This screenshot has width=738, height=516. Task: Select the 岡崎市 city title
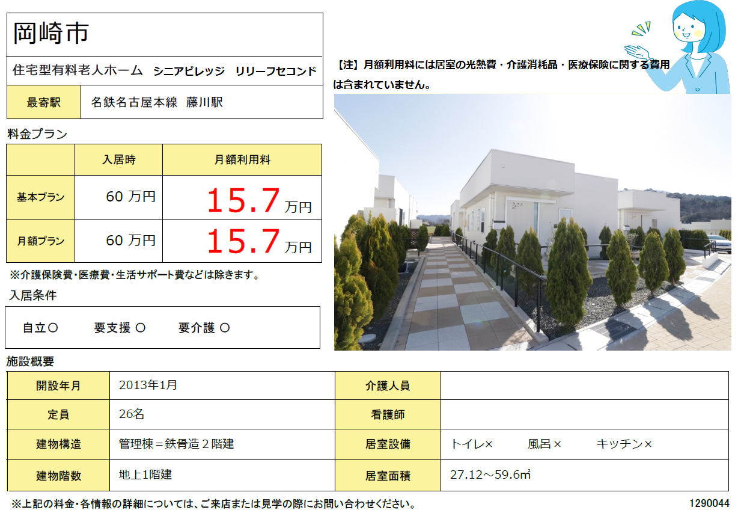pyautogui.click(x=50, y=33)
